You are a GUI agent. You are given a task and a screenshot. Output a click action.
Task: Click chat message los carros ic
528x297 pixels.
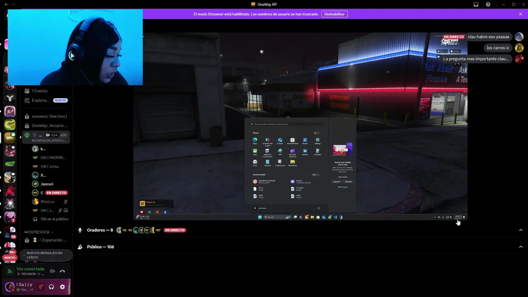click(x=498, y=48)
